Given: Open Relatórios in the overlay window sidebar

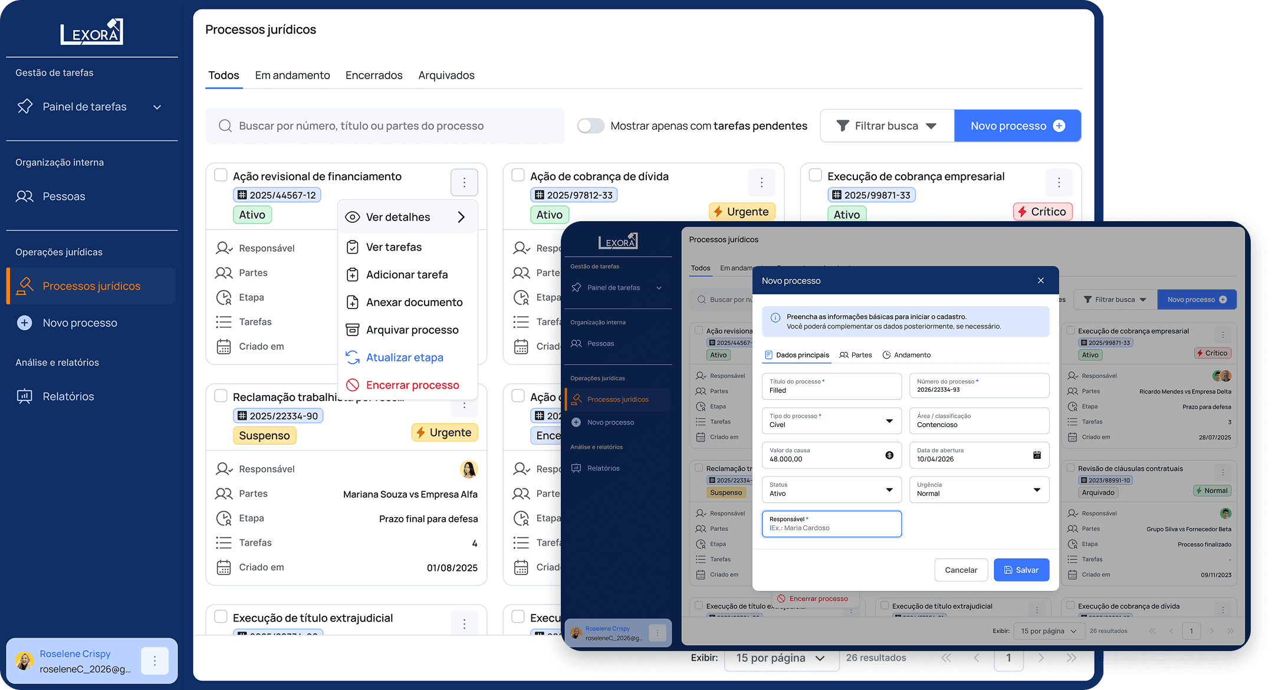Looking at the screenshot, I should [595, 468].
